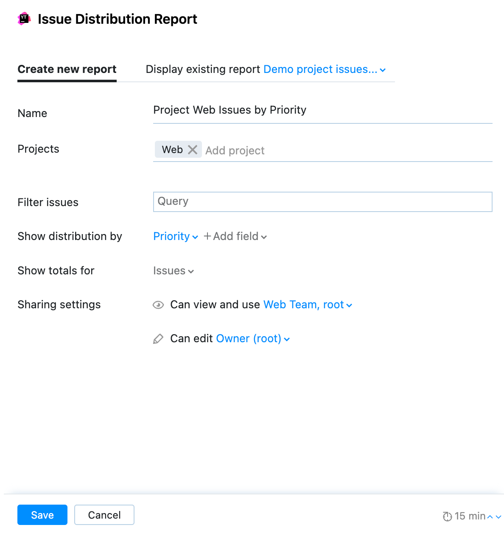This screenshot has width=504, height=536.
Task: Open the "Web Team, root" viewers dropdown
Action: (307, 304)
